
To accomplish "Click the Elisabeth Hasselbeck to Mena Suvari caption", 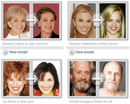I will (x=93, y=44).
